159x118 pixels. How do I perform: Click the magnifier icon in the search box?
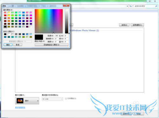156,6
